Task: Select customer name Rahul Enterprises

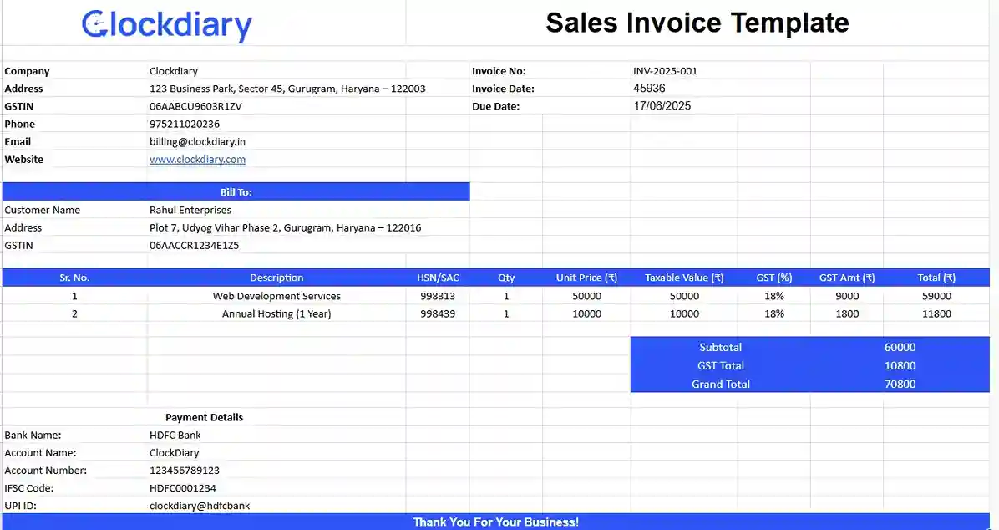Action: click(190, 210)
